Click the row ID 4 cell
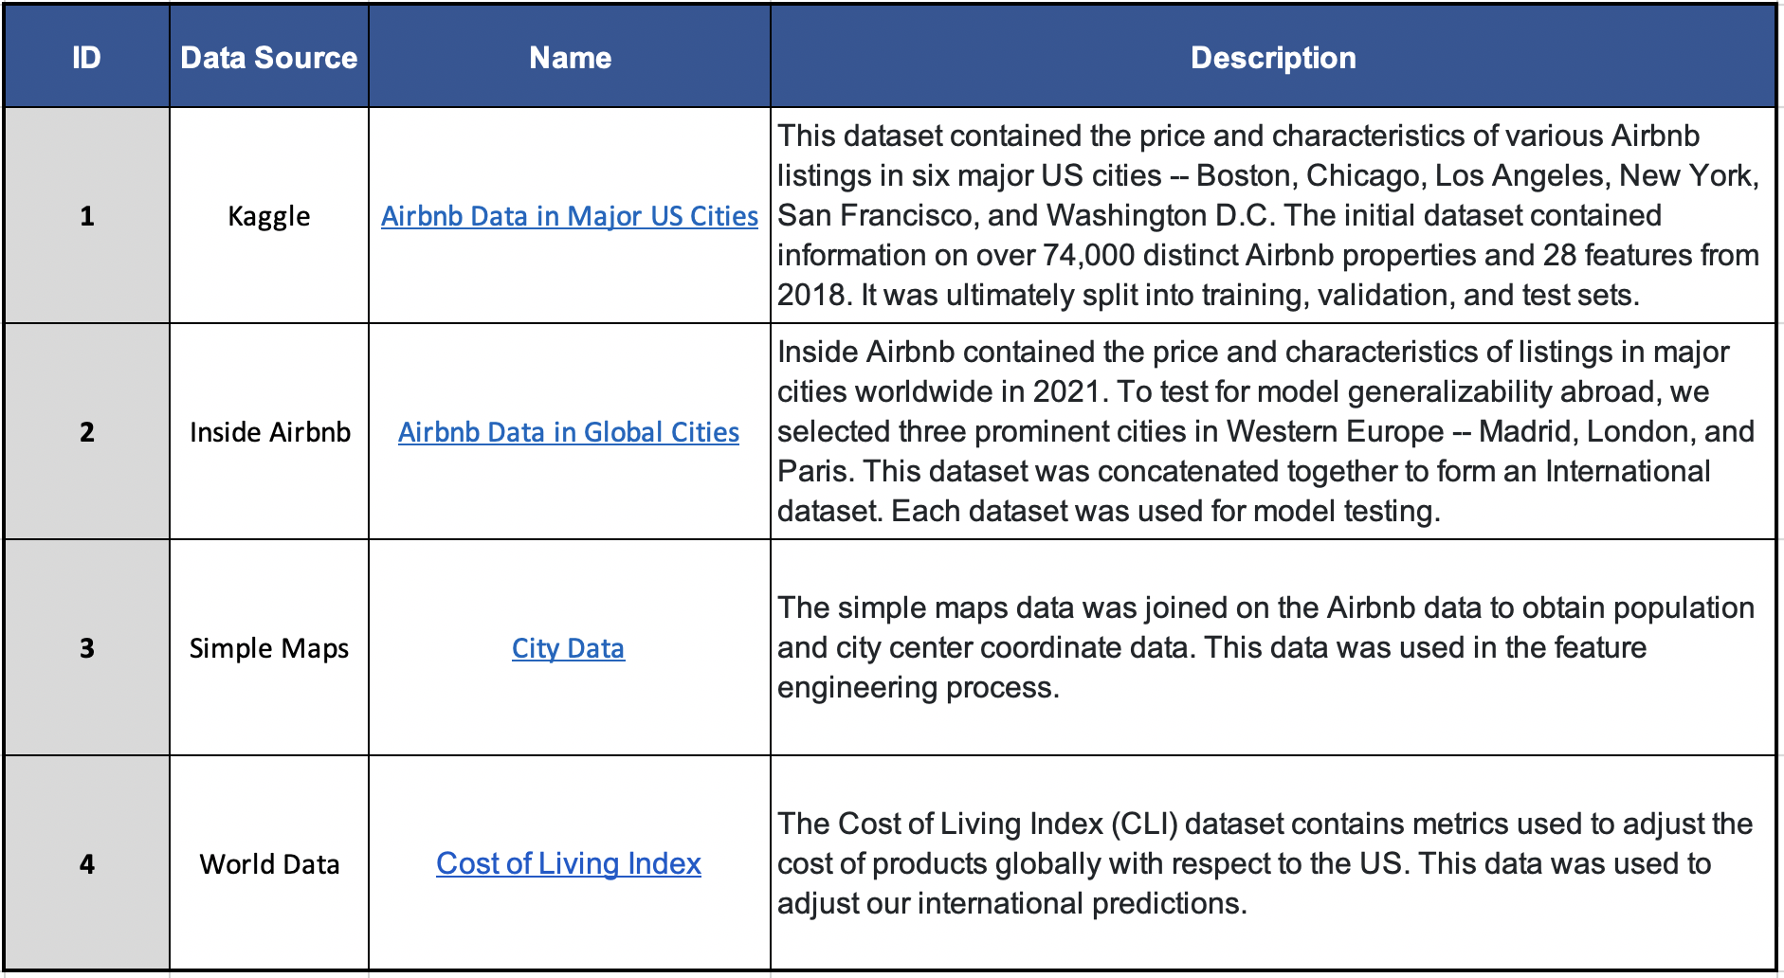1784x978 pixels. [86, 863]
